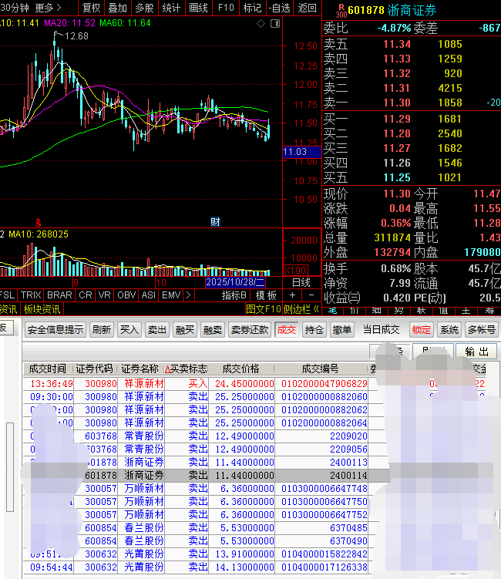501x579 pixels.
Task: Click the red S marker under the candles
Action: click(39, 223)
